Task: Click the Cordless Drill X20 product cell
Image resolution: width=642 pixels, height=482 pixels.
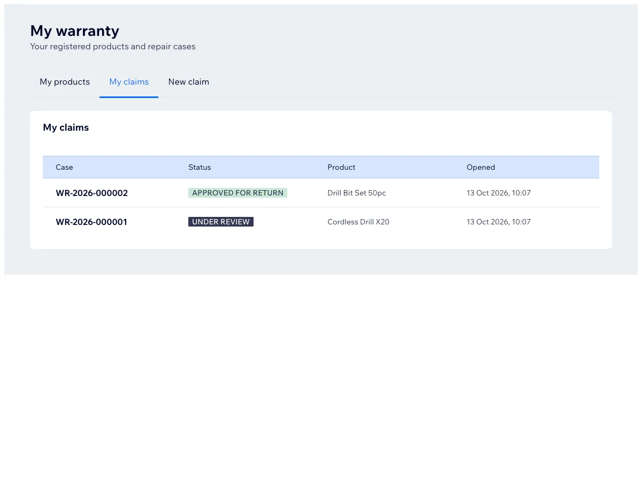Action: [x=358, y=222]
